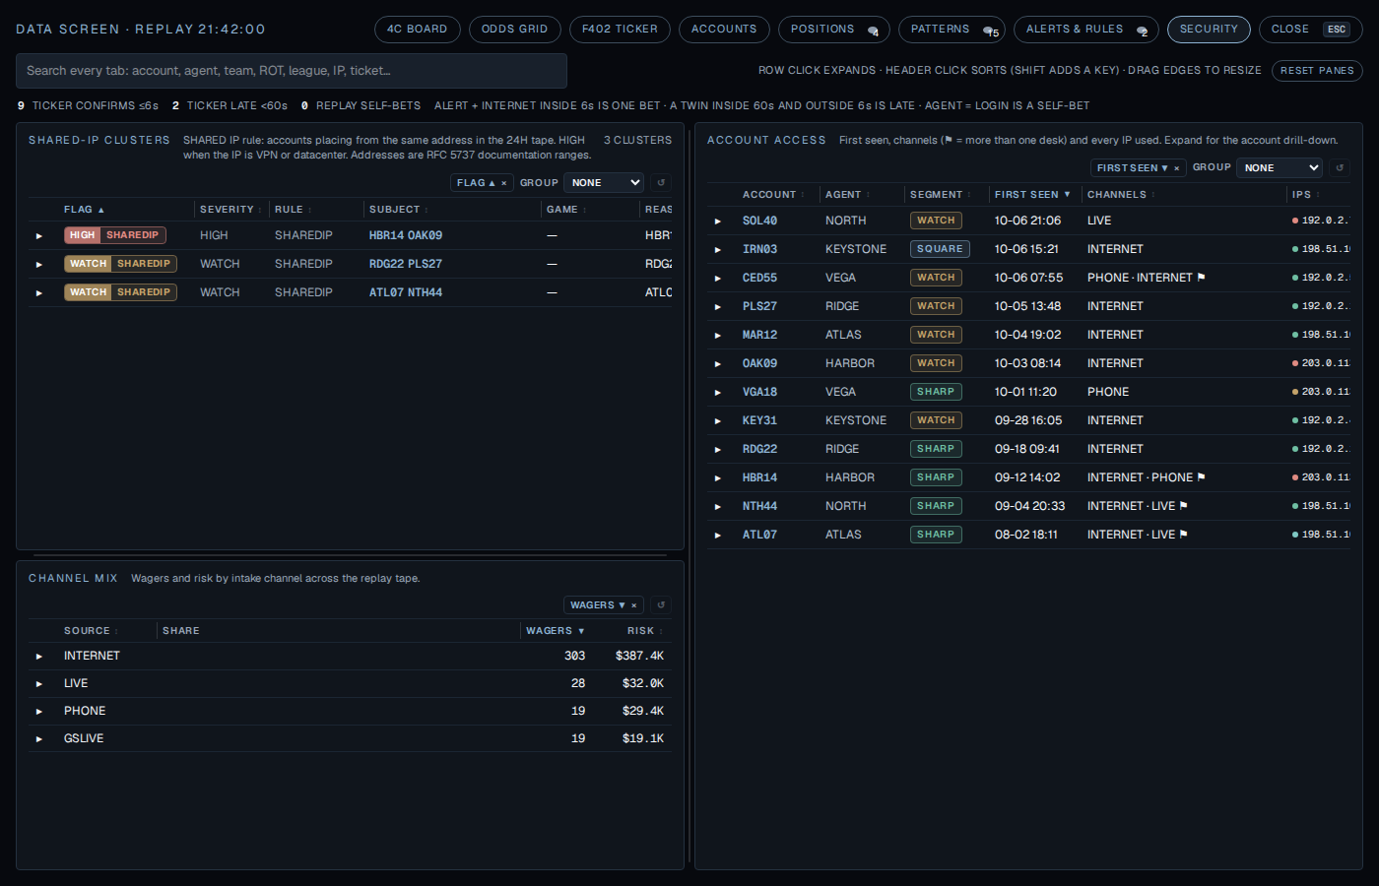Click the RESET PANES button
The image size is (1379, 886).
coord(1317,71)
